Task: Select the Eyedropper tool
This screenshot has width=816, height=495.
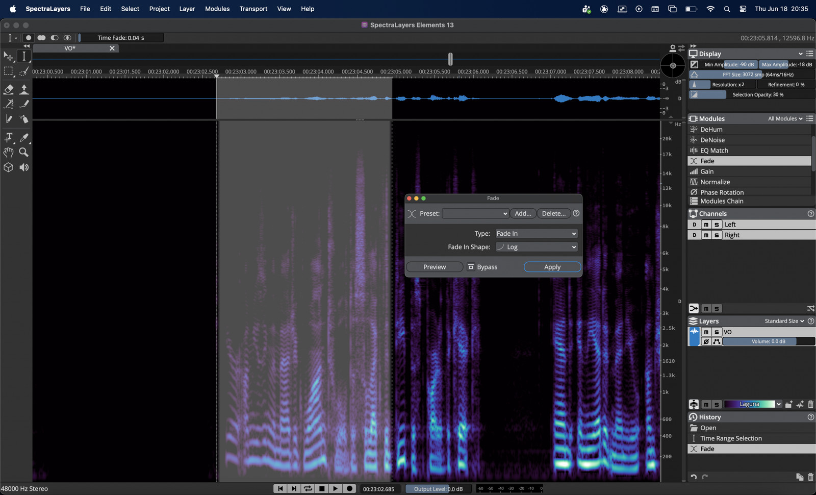Action: pos(24,137)
